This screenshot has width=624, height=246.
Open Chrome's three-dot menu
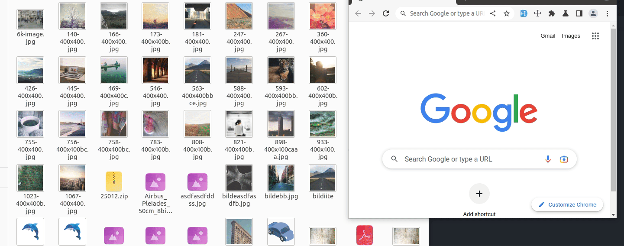click(x=607, y=13)
